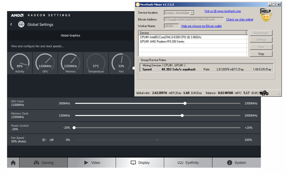Image resolution: width=286 pixels, height=174 pixels.
Task: Click the Fan 53% gauge
Action: tap(121, 63)
